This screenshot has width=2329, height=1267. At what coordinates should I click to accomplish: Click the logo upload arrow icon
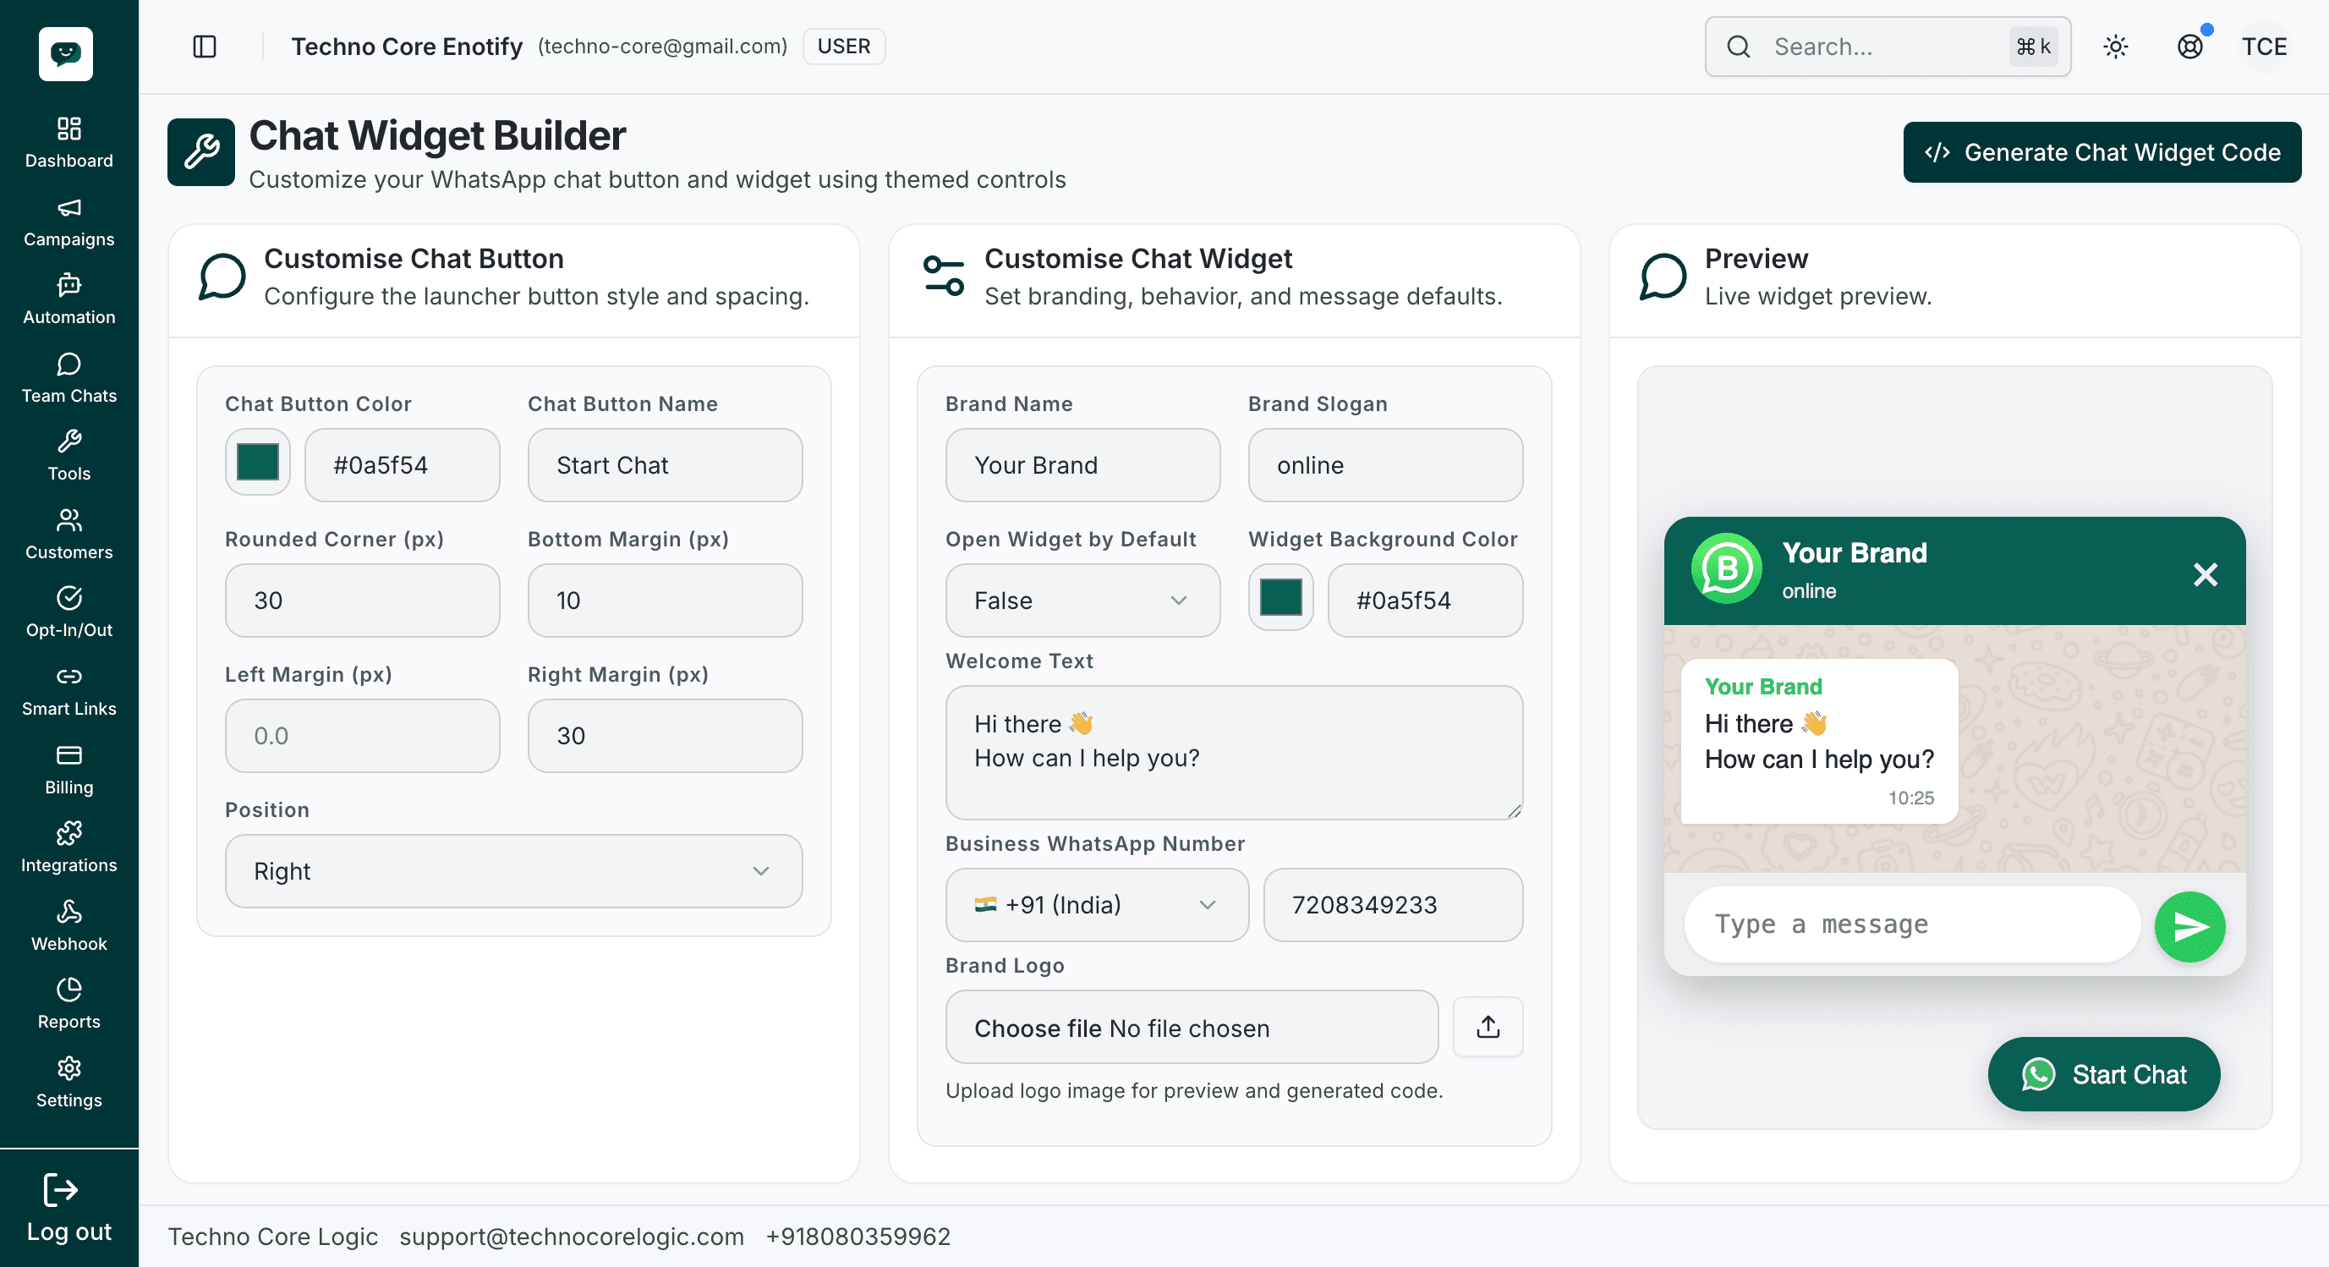click(x=1488, y=1027)
